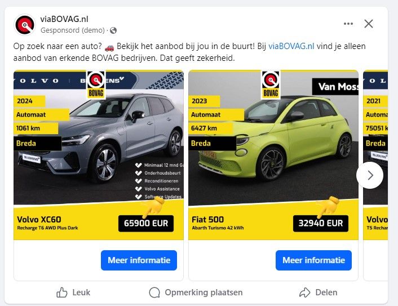Viewport: 398px width, 306px height.
Task: Click the BOVAG badge on Volvo card
Action: pyautogui.click(x=96, y=85)
